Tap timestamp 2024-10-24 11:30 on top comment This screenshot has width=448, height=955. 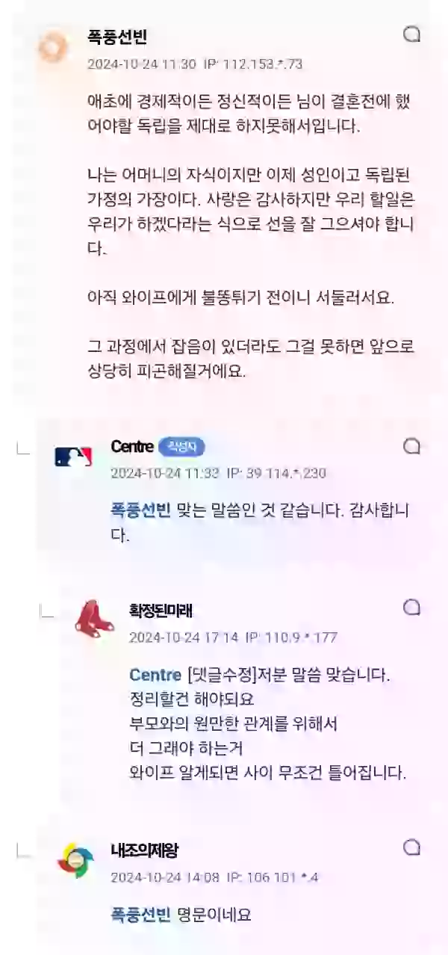point(142,64)
